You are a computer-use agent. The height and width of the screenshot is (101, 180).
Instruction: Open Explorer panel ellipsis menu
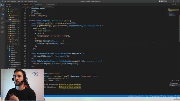coord(18,4)
